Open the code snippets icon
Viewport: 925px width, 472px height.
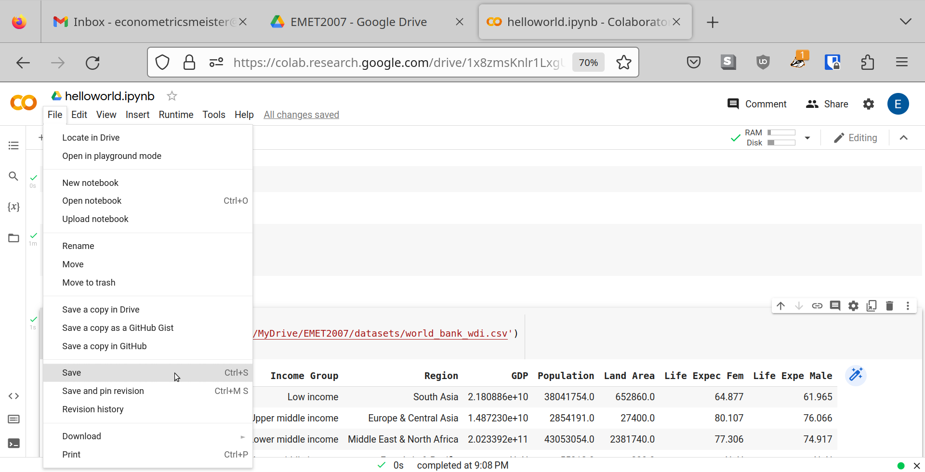pyautogui.click(x=13, y=396)
